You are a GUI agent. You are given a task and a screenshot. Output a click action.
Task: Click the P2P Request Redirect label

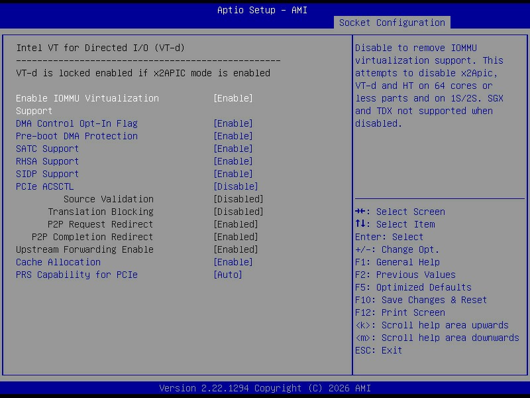pos(101,224)
